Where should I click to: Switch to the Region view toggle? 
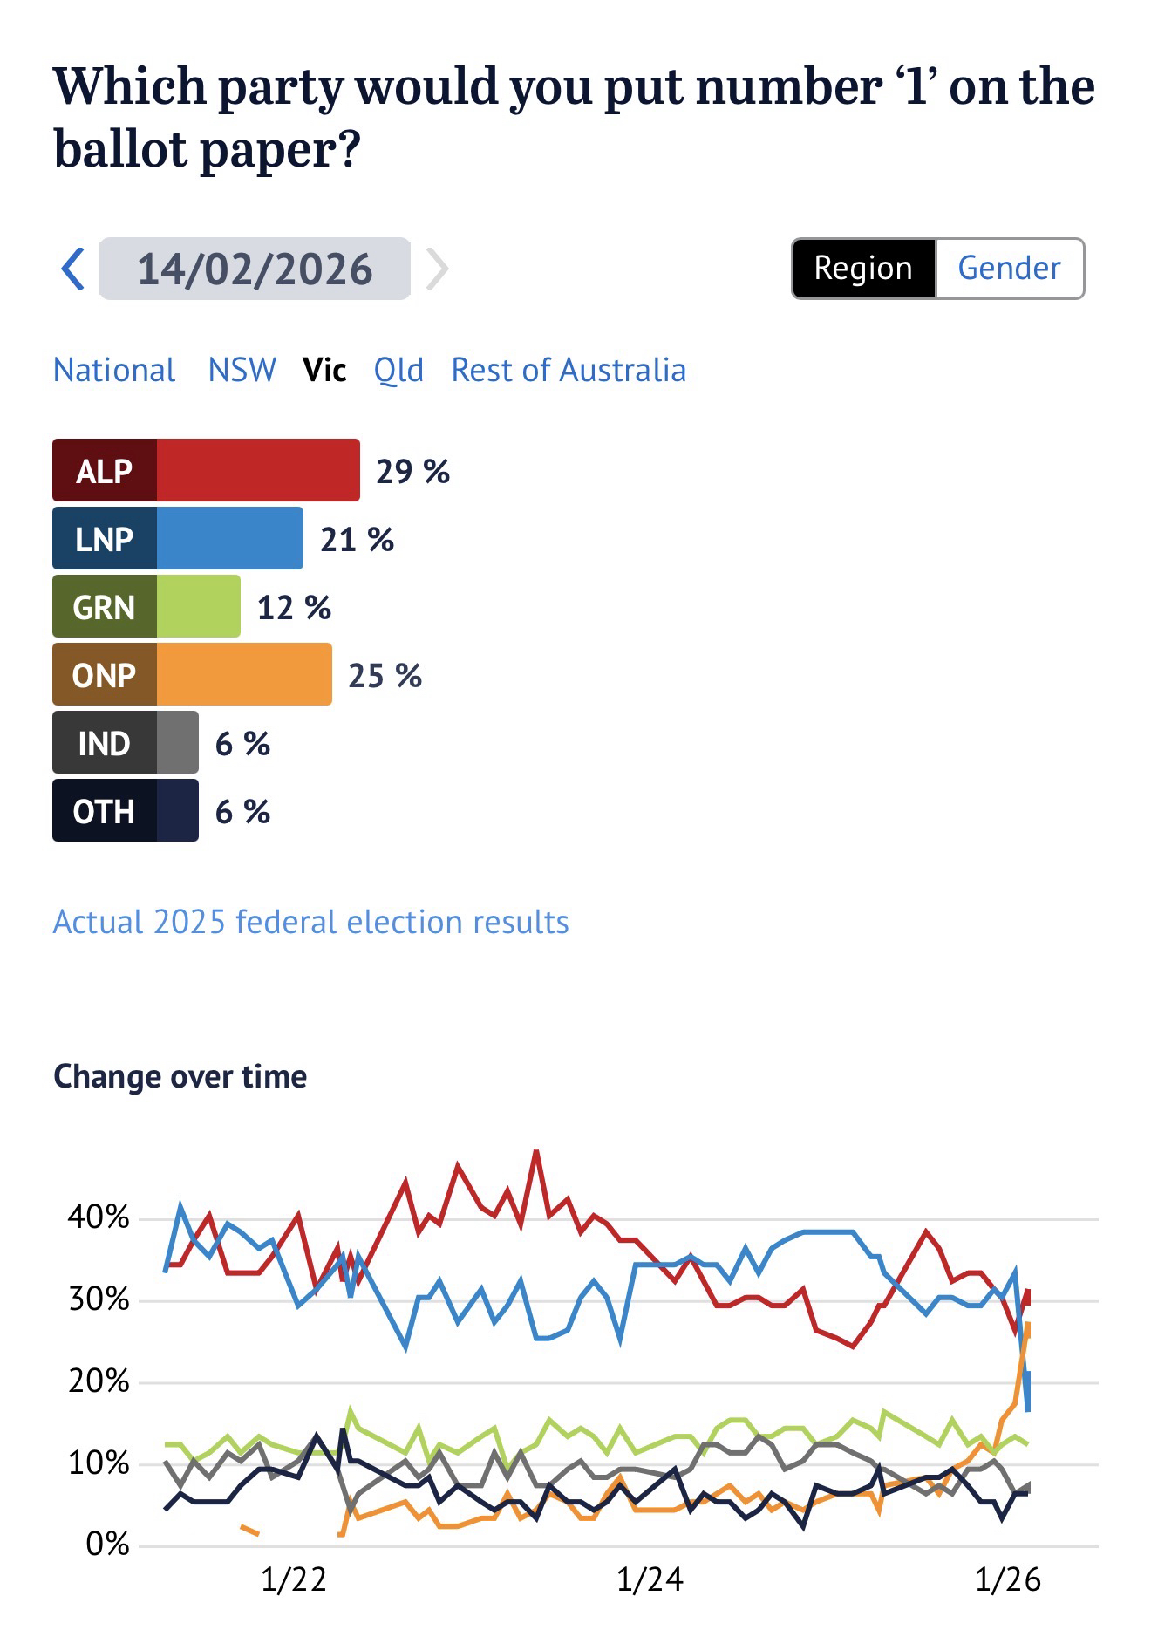point(863,269)
